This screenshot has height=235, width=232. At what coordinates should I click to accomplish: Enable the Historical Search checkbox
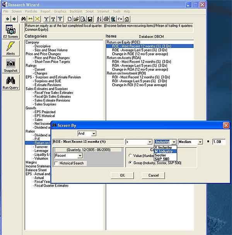coord(57,163)
